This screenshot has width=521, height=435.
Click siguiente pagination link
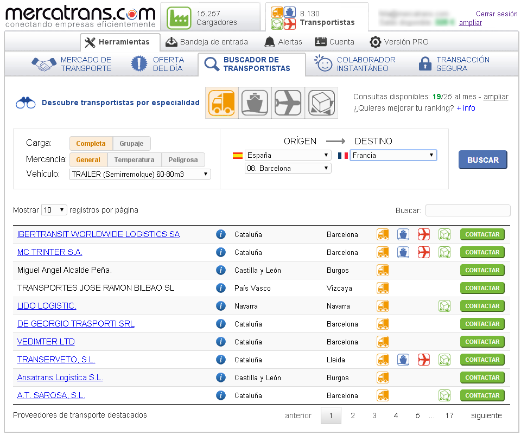tap(486, 415)
